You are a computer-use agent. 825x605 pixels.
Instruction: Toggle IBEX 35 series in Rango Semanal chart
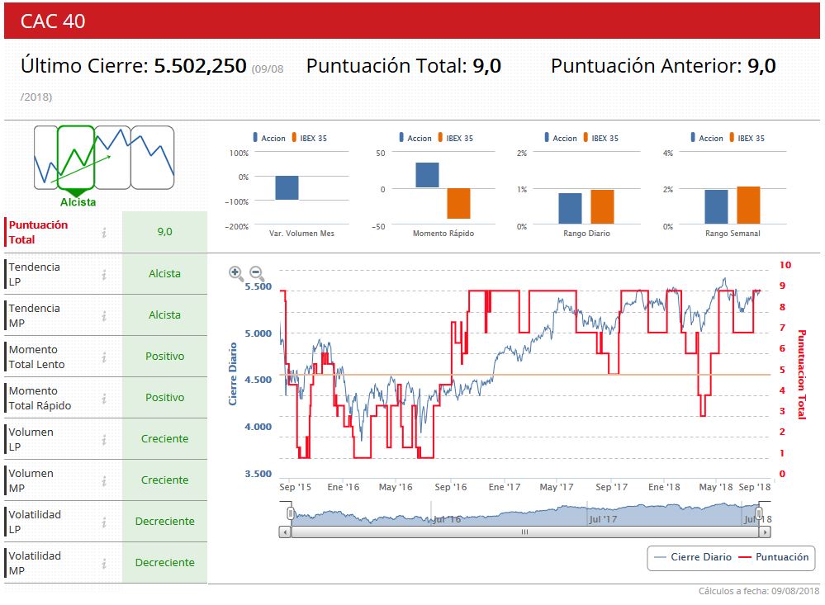747,138
